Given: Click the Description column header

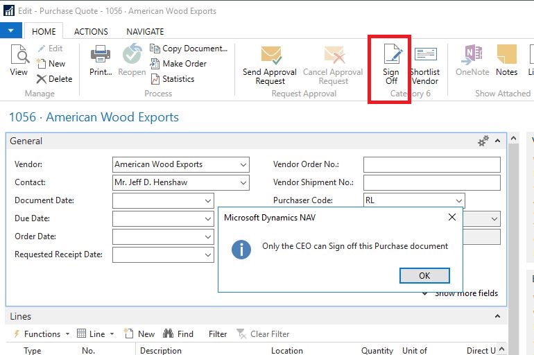Looking at the screenshot, I should tap(161, 350).
